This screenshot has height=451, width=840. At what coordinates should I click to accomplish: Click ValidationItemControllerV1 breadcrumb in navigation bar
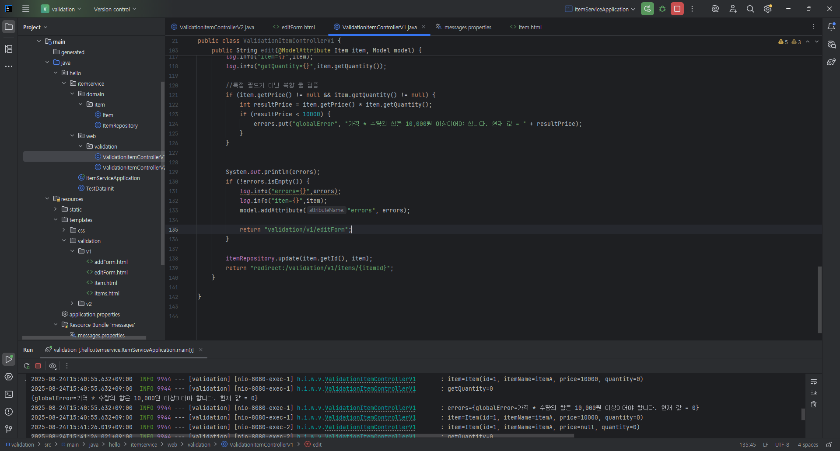[x=257, y=444]
